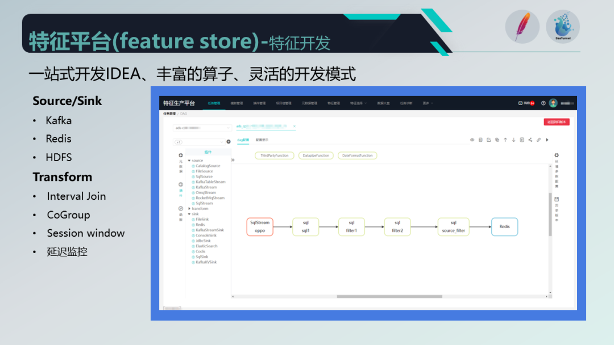Select the sql sql1 node
This screenshot has height=345, width=614.
pos(305,226)
